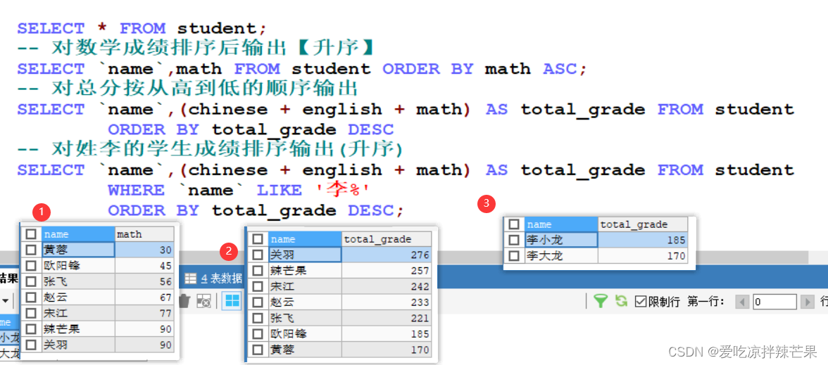Select the total_grade value 221
The width and height of the screenshot is (828, 365).
(x=387, y=318)
